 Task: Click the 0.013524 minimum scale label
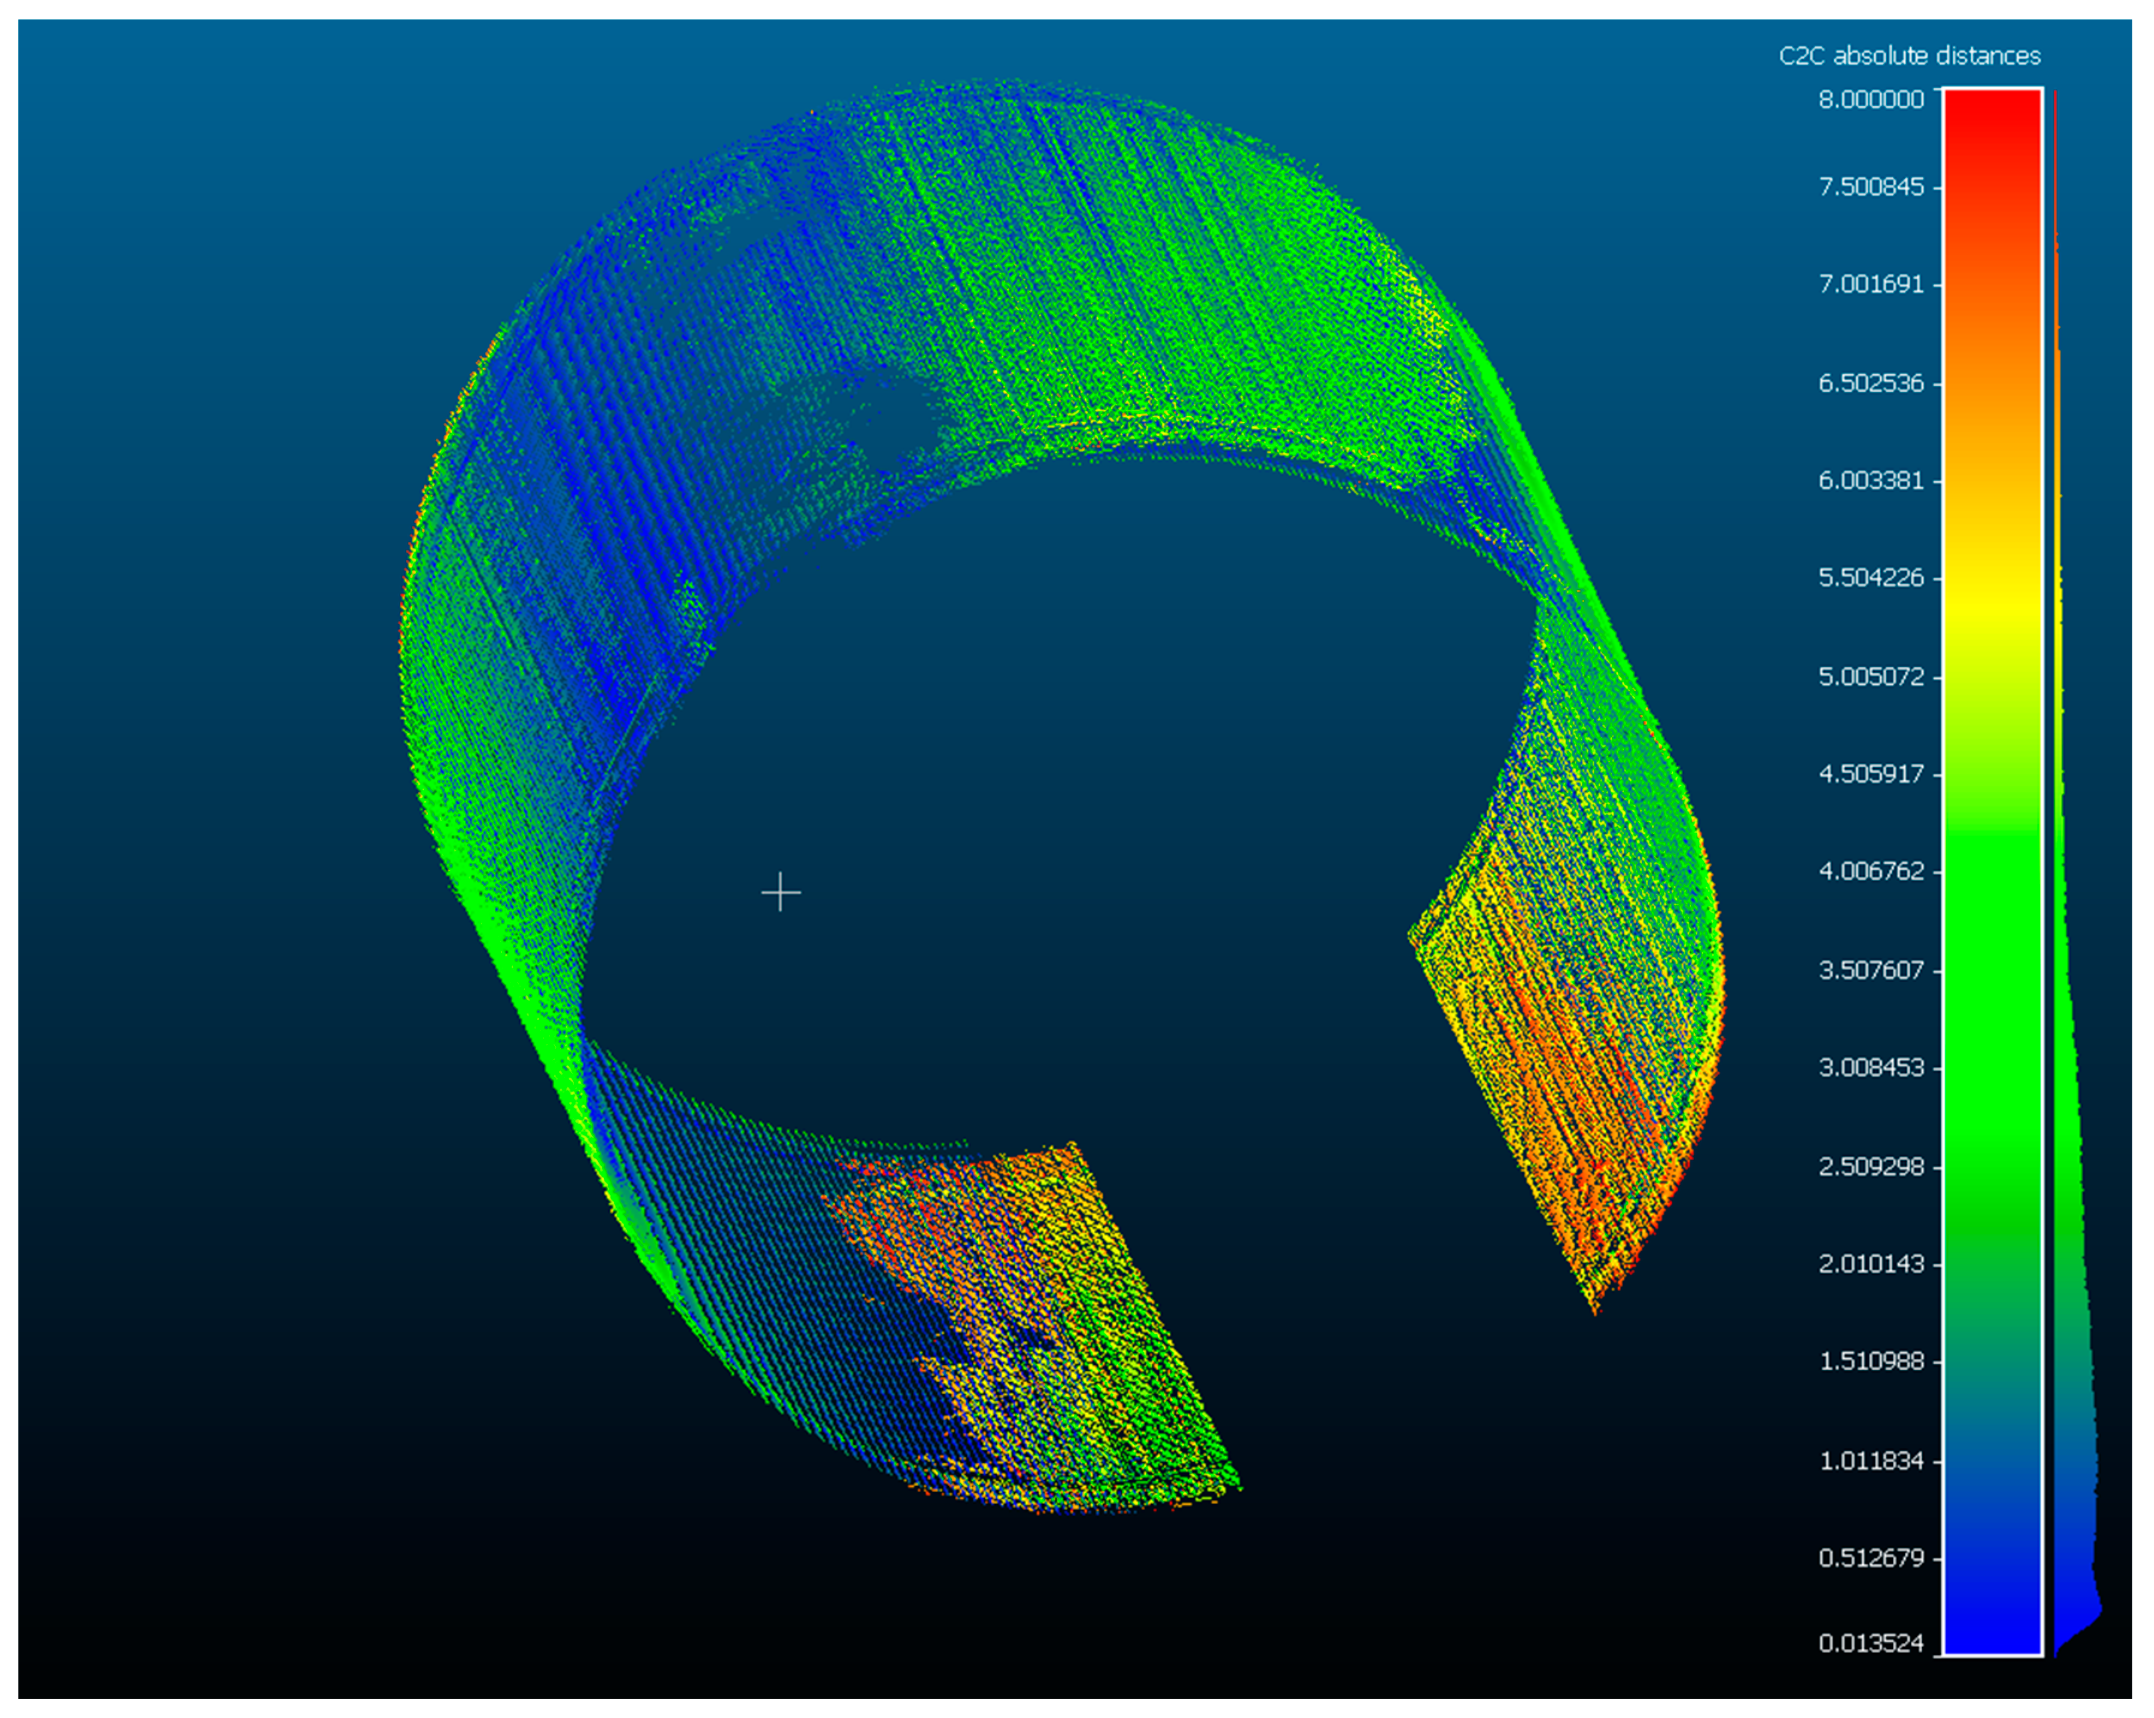tap(1871, 1643)
